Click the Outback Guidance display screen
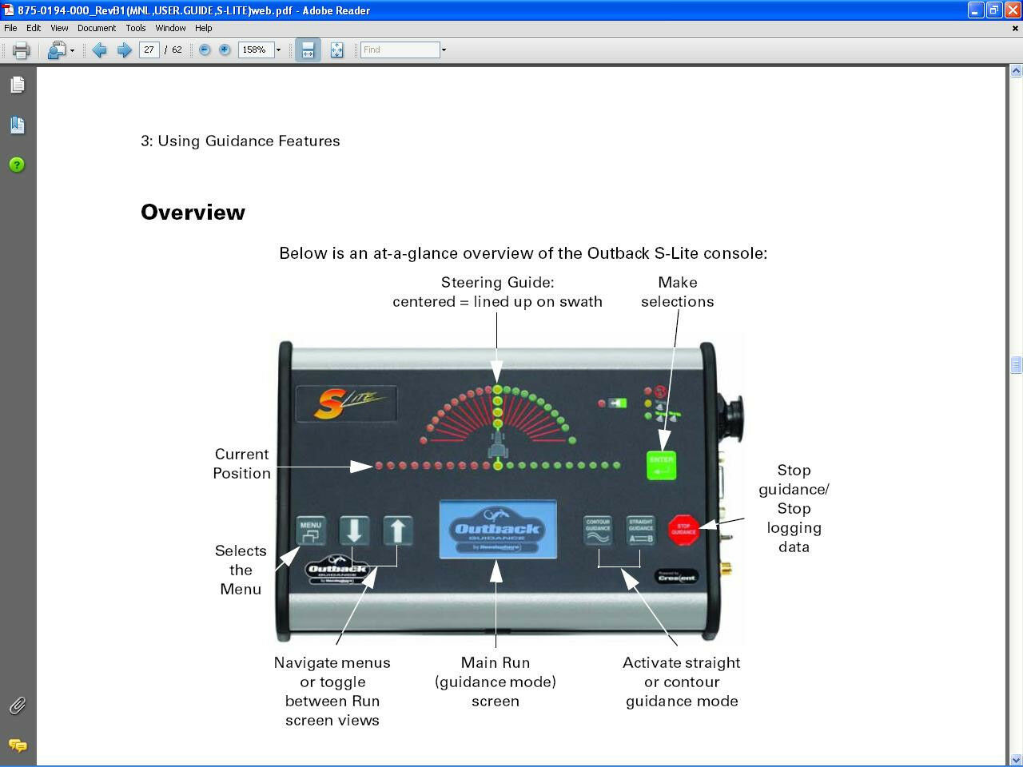The width and height of the screenshot is (1023, 767). [x=497, y=530]
